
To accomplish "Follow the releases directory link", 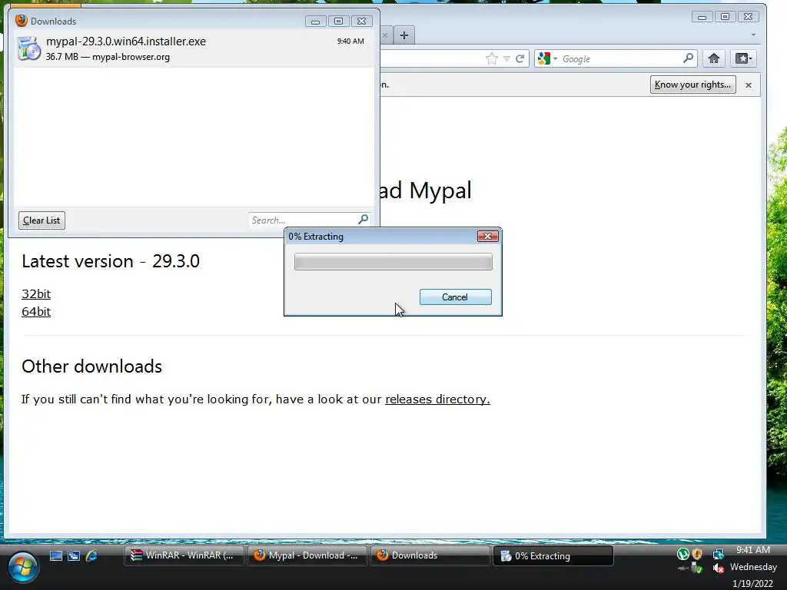I will coord(437,399).
